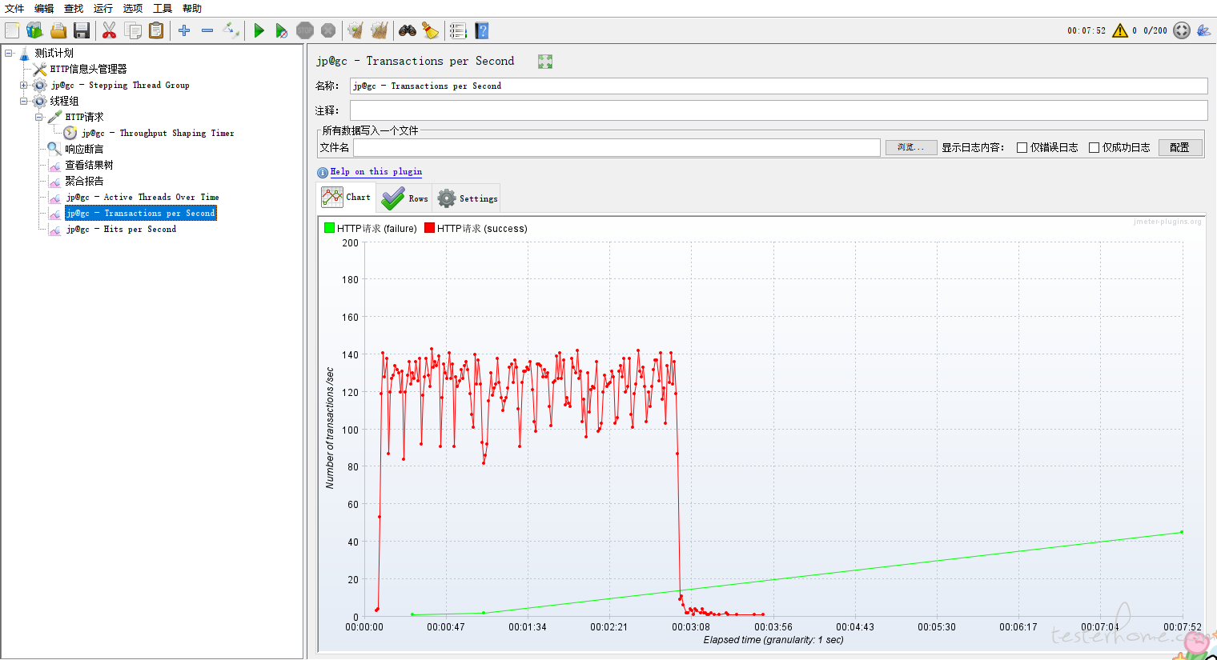Open the Help on this plugin link
Image resolution: width=1217 pixels, height=660 pixels.
[x=376, y=172]
